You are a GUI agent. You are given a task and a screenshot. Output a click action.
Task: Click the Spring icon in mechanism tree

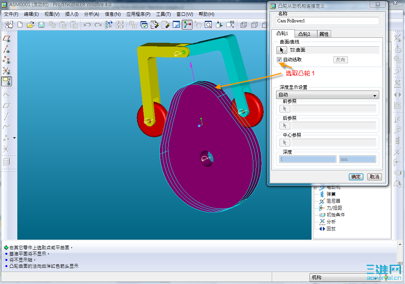[x=322, y=194]
